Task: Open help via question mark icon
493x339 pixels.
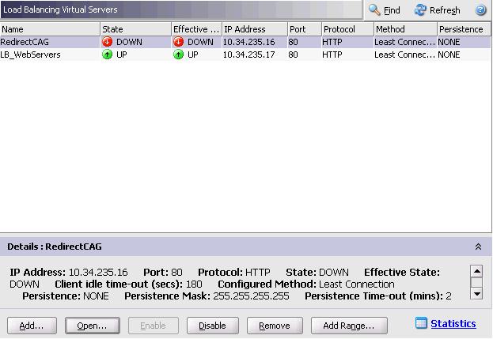Action: click(480, 10)
